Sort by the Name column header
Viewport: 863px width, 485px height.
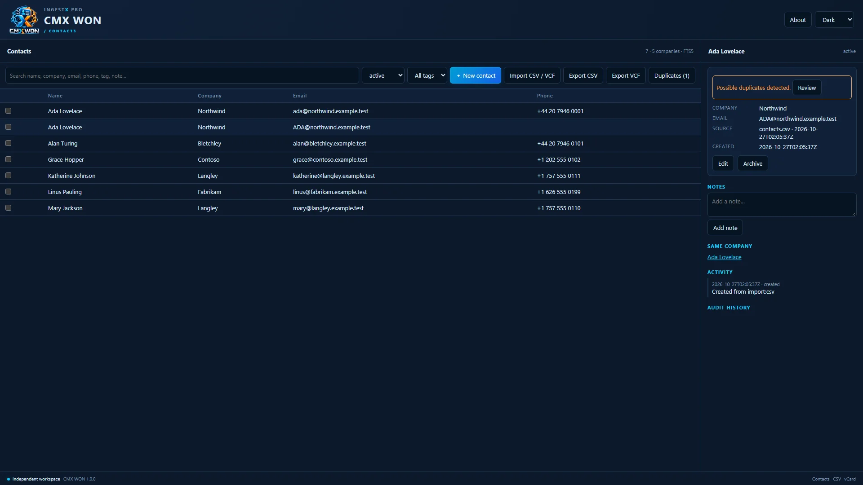coord(55,96)
